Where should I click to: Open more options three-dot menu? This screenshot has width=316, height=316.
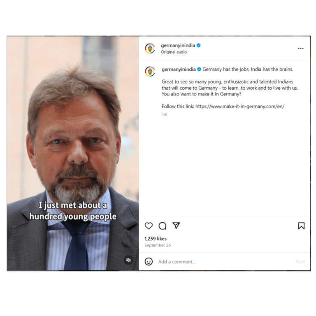pyautogui.click(x=301, y=49)
